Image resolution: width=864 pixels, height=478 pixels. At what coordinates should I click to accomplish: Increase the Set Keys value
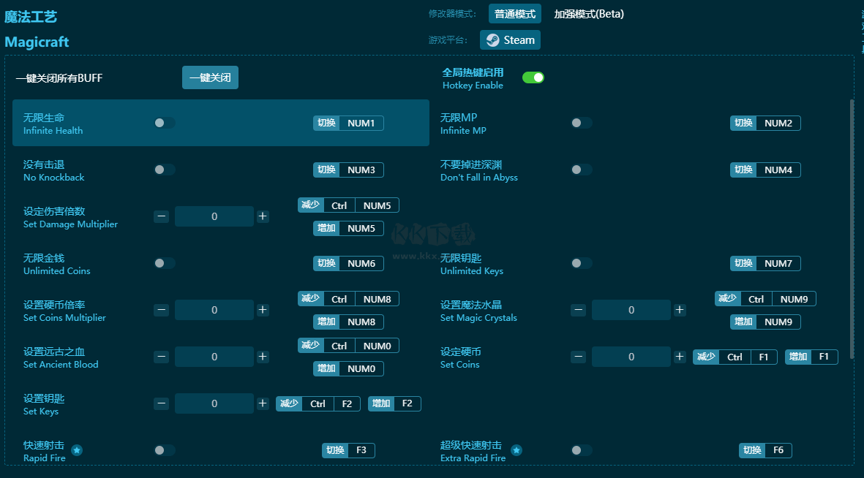(263, 403)
